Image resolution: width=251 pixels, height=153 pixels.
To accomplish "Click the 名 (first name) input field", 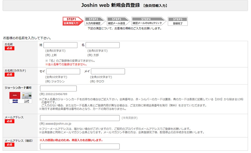I will click(103, 45).
